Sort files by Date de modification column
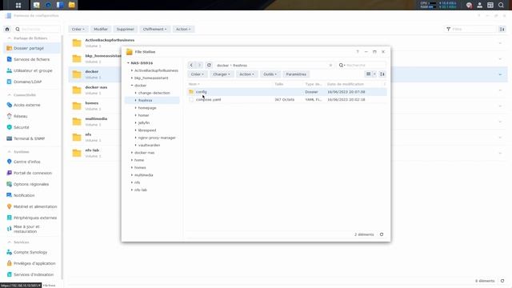512x288 pixels. pyautogui.click(x=346, y=84)
